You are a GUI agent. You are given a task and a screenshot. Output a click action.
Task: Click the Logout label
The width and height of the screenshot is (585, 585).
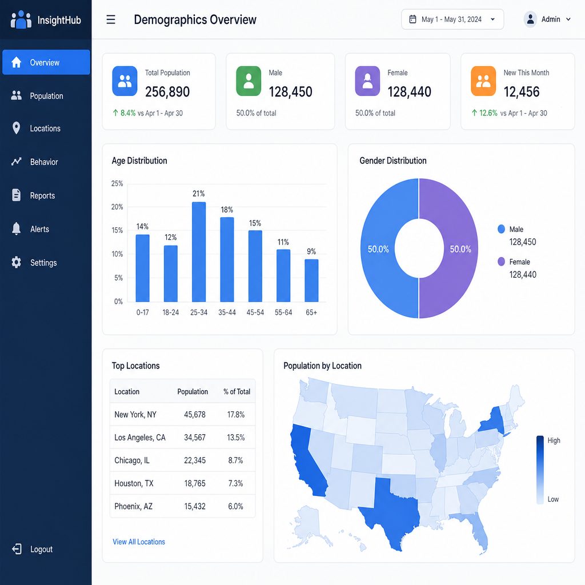(41, 549)
